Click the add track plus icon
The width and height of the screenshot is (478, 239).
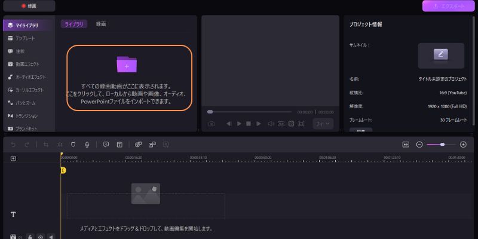[13, 158]
